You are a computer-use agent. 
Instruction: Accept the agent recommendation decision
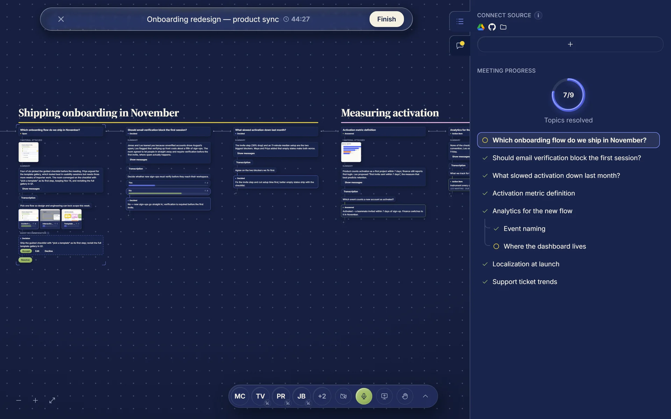26,251
